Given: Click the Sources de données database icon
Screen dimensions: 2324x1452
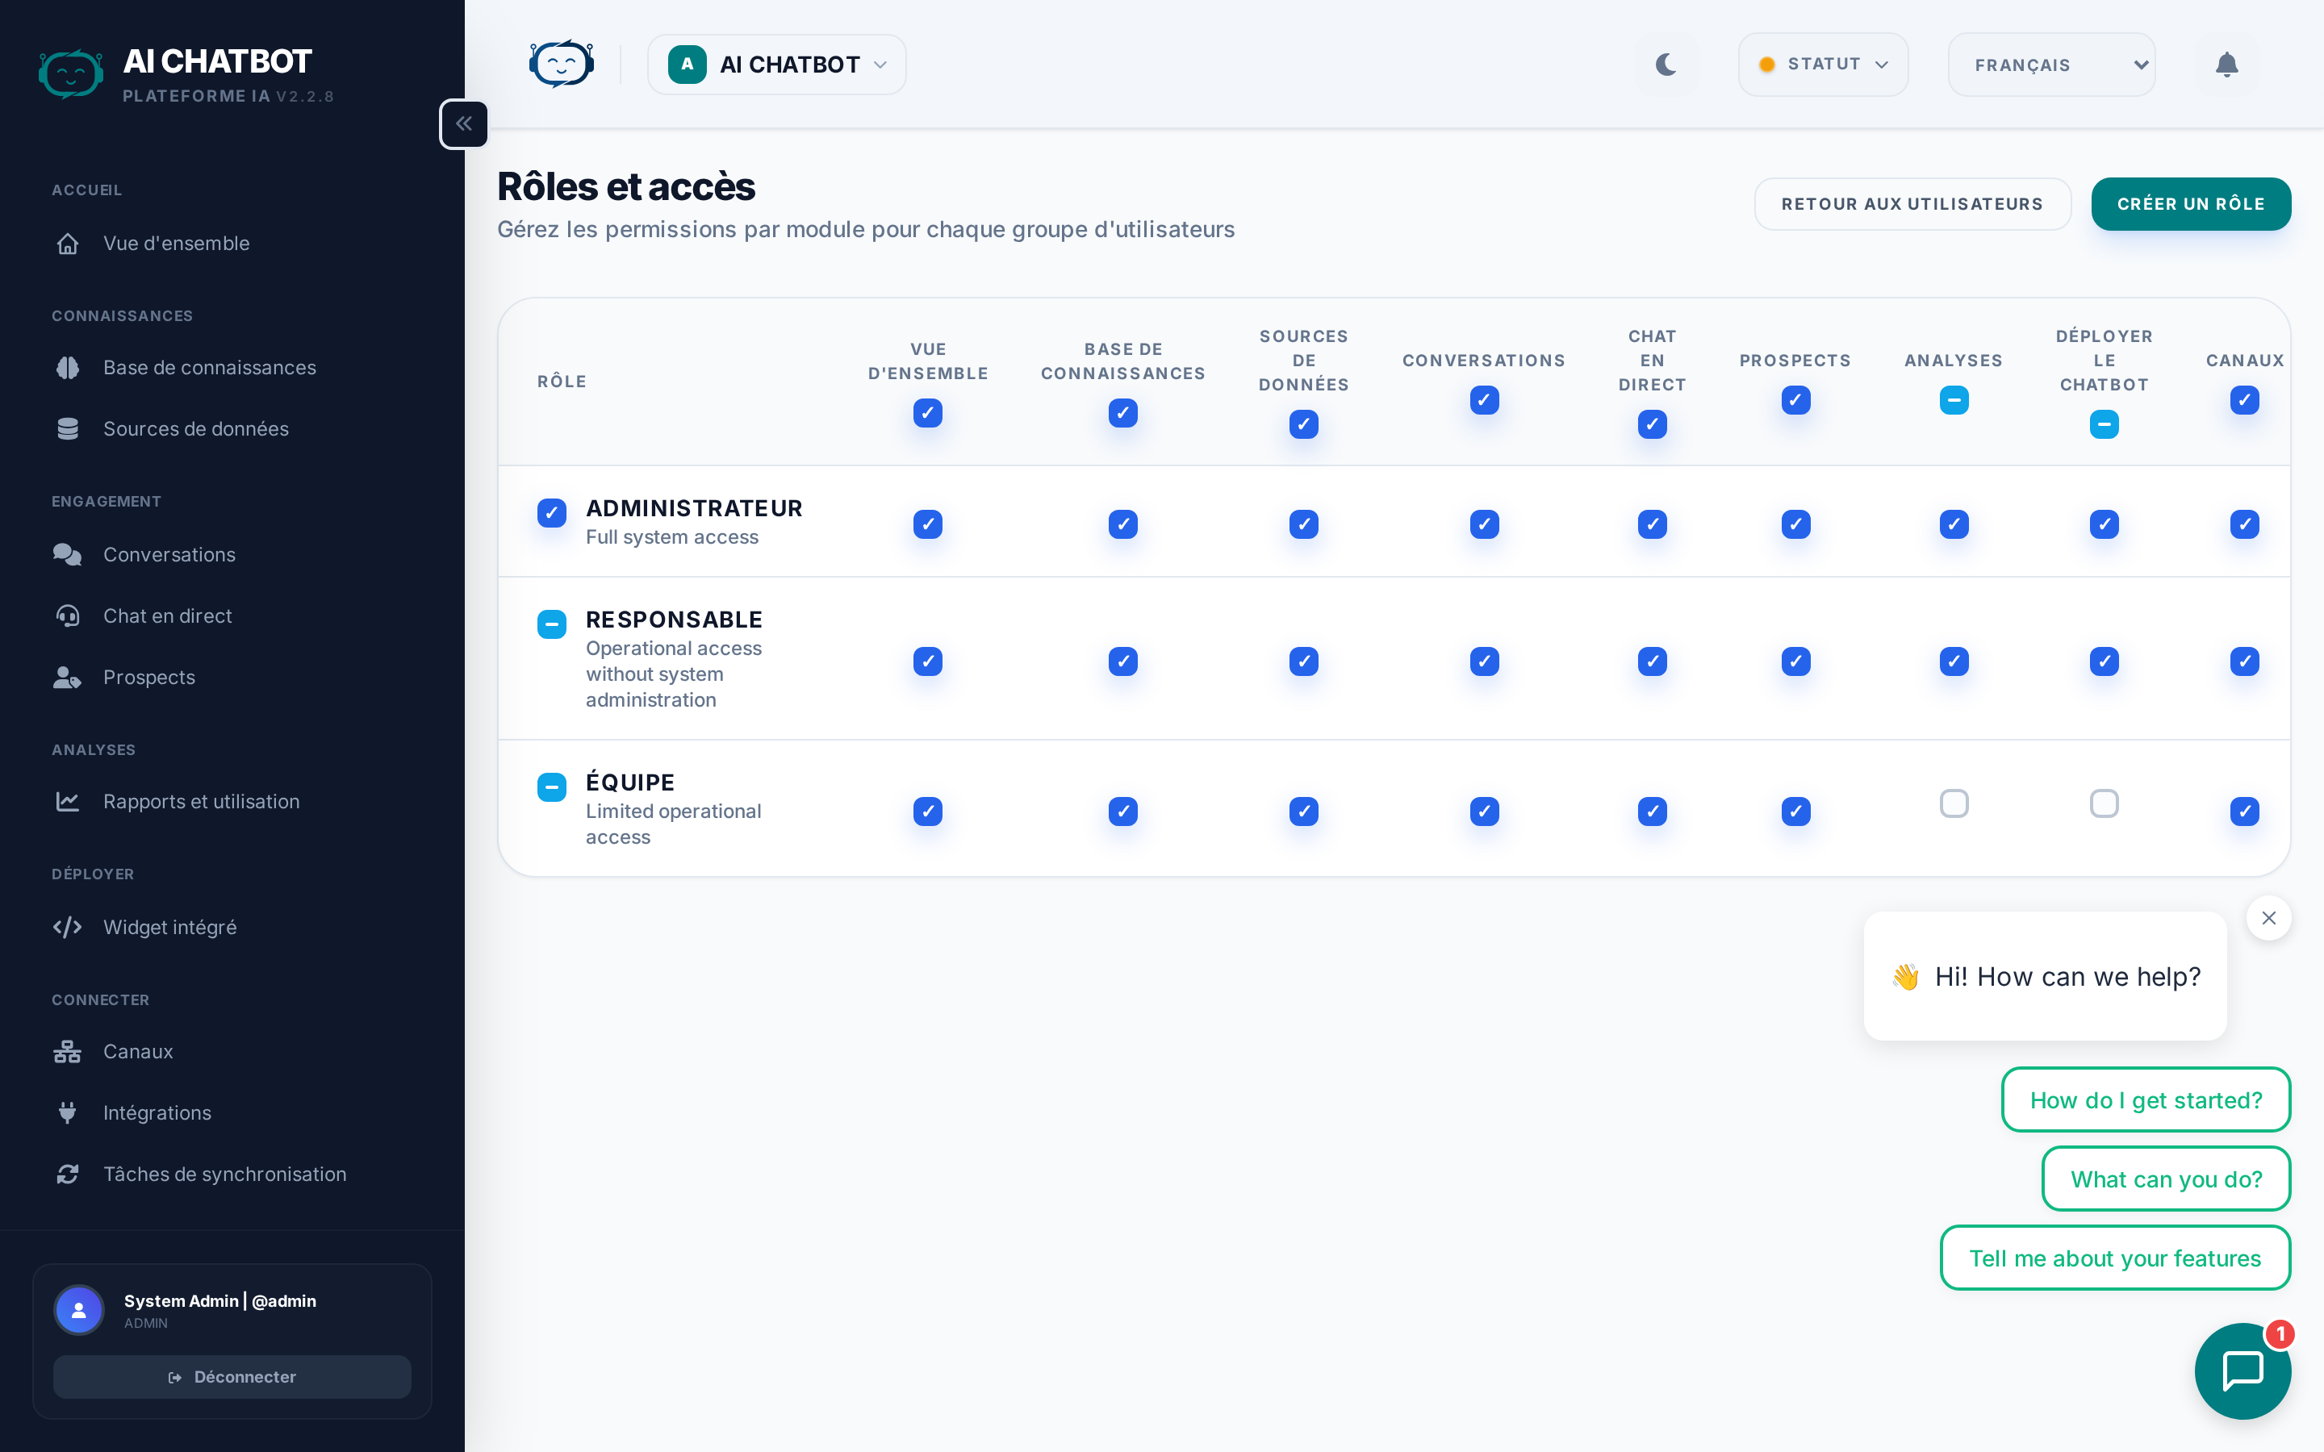Looking at the screenshot, I should coord(67,429).
